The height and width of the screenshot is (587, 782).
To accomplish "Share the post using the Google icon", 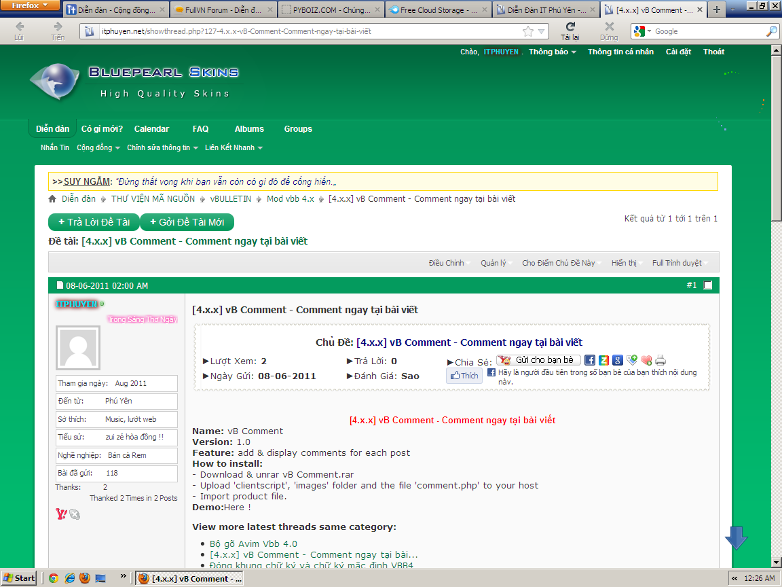I will pyautogui.click(x=617, y=360).
